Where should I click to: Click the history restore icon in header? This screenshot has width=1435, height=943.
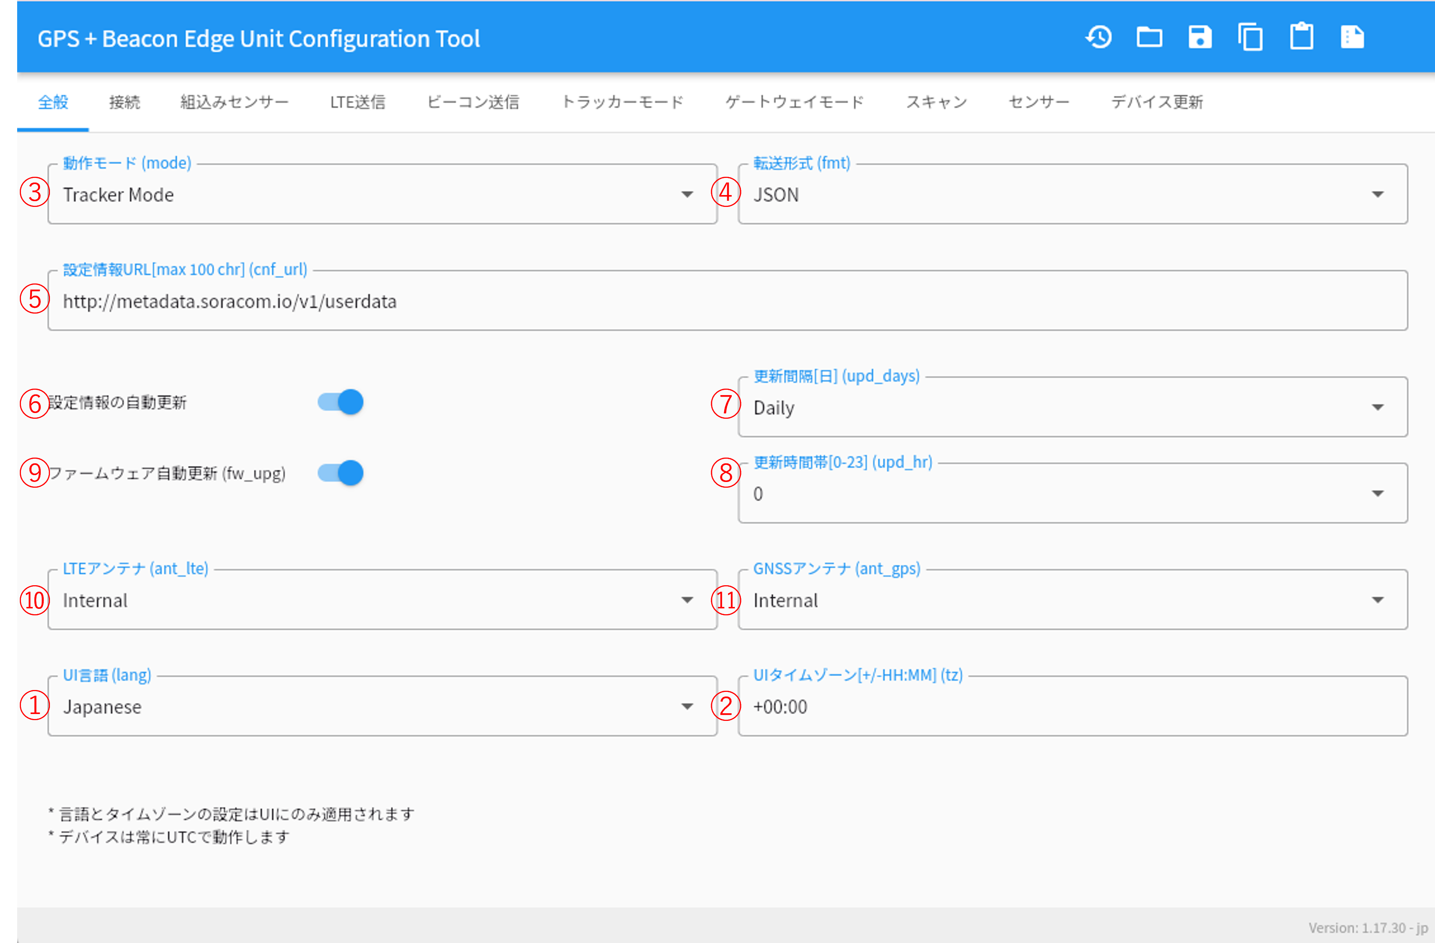coord(1098,37)
